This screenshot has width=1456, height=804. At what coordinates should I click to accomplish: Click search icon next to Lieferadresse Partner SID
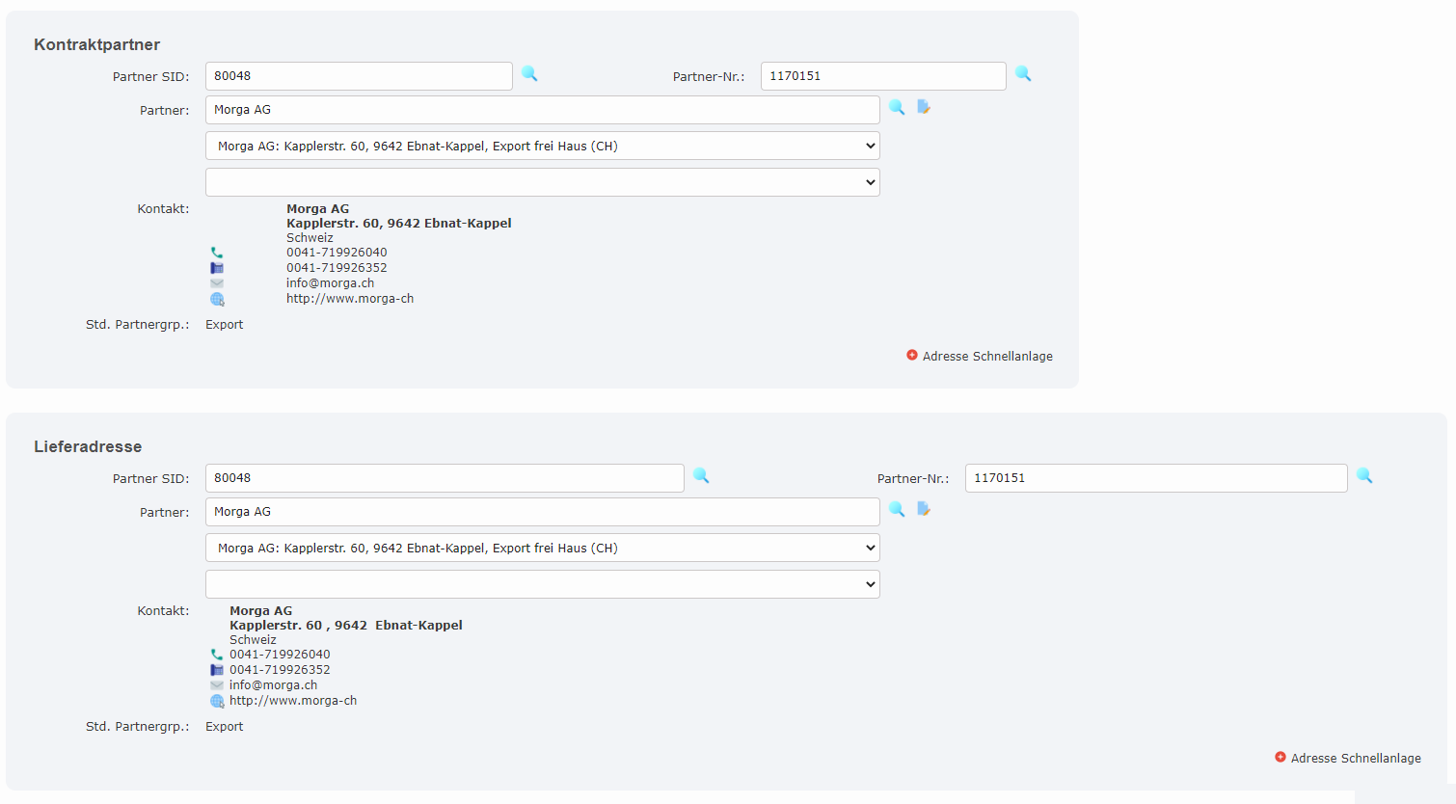[x=701, y=475]
